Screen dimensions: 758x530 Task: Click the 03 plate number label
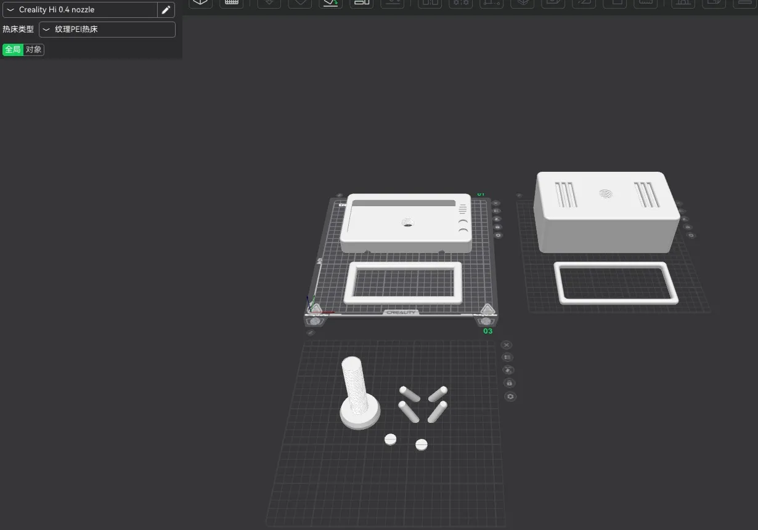pos(487,331)
